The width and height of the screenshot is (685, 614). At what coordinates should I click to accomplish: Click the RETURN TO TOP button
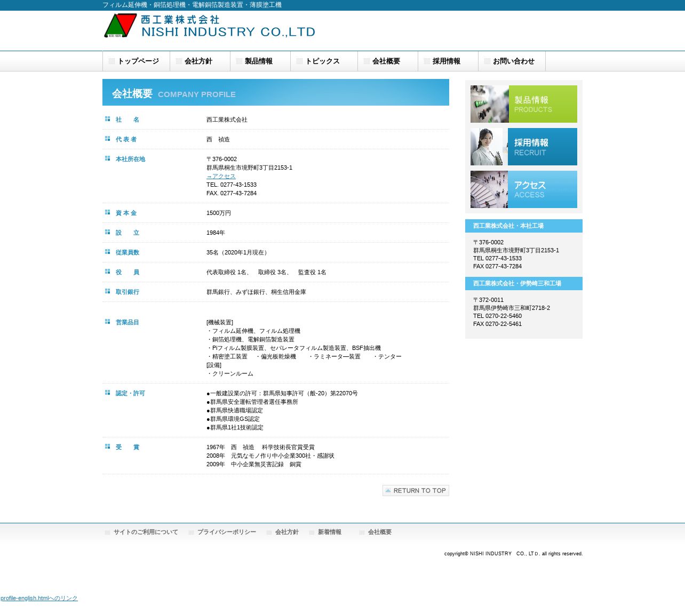(416, 490)
